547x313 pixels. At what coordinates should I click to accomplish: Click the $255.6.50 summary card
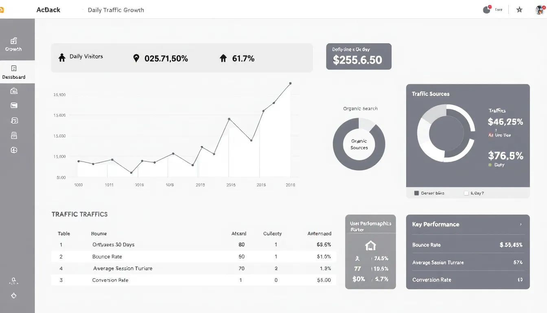(x=359, y=57)
